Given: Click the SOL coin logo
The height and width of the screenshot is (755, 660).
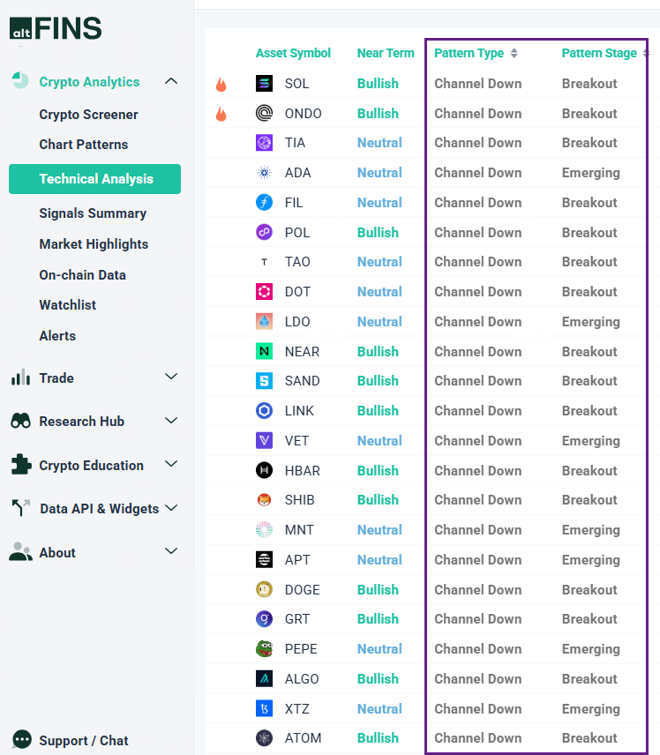Looking at the screenshot, I should (264, 83).
